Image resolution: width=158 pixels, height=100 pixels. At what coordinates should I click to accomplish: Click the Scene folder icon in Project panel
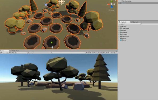(121, 38)
